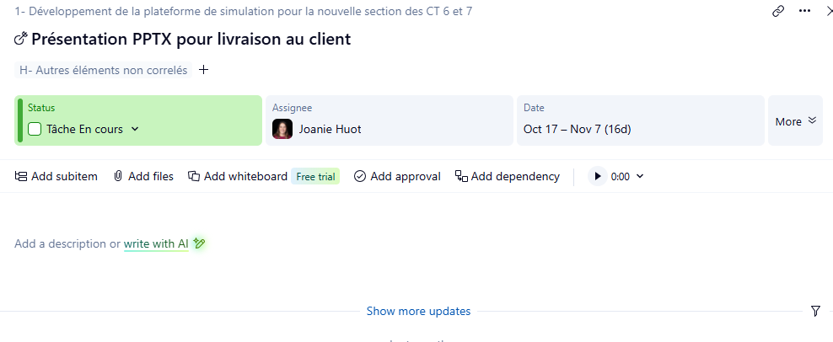This screenshot has height=342, width=833.
Task: Click Joanie Huot's avatar picture
Action: click(282, 129)
